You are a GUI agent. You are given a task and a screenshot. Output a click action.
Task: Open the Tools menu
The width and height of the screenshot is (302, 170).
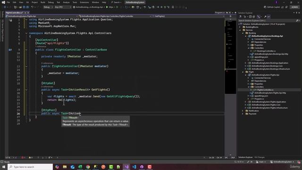click(x=75, y=2)
